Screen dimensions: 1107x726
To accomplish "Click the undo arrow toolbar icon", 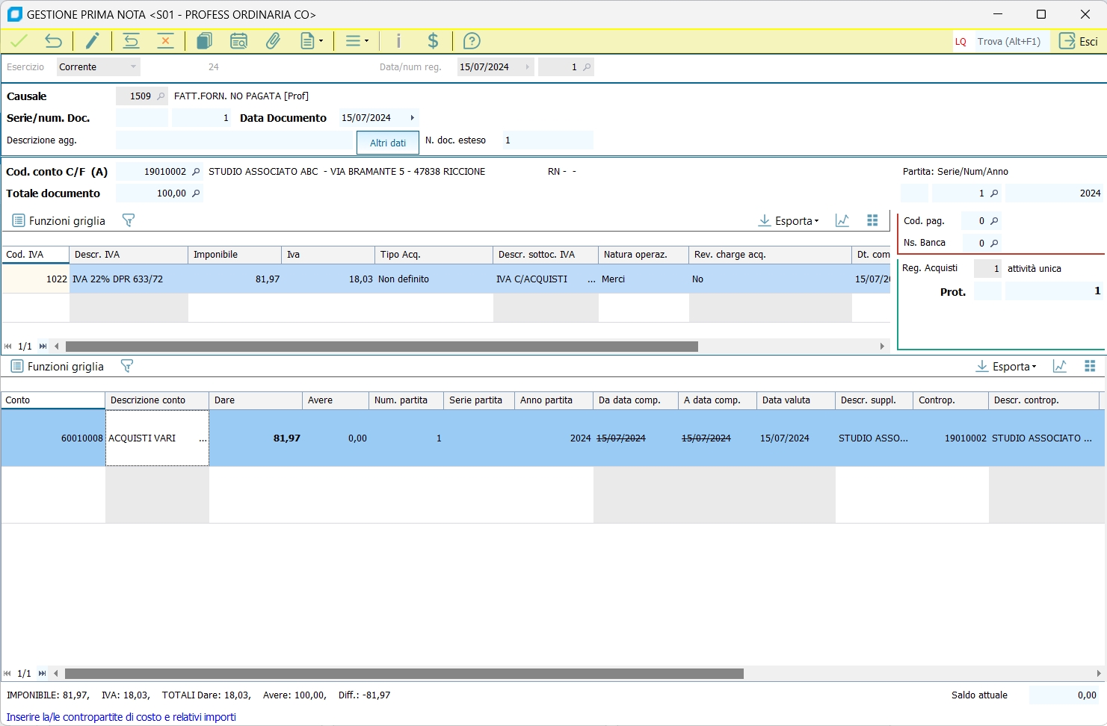I will [x=53, y=41].
